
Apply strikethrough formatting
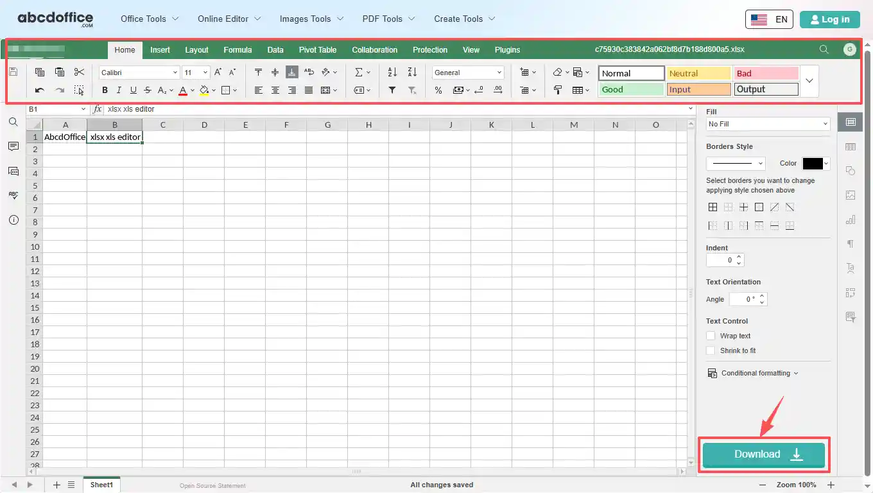pos(148,91)
